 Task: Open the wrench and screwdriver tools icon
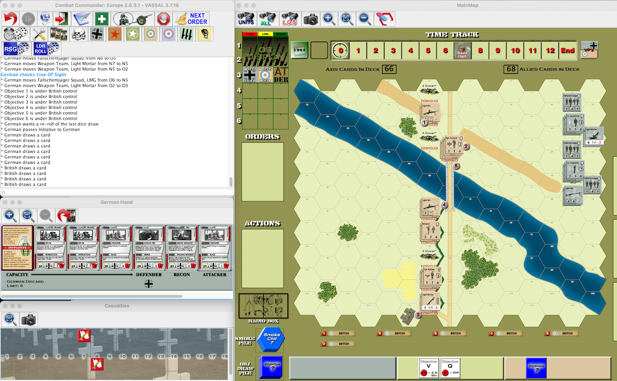click(x=40, y=34)
